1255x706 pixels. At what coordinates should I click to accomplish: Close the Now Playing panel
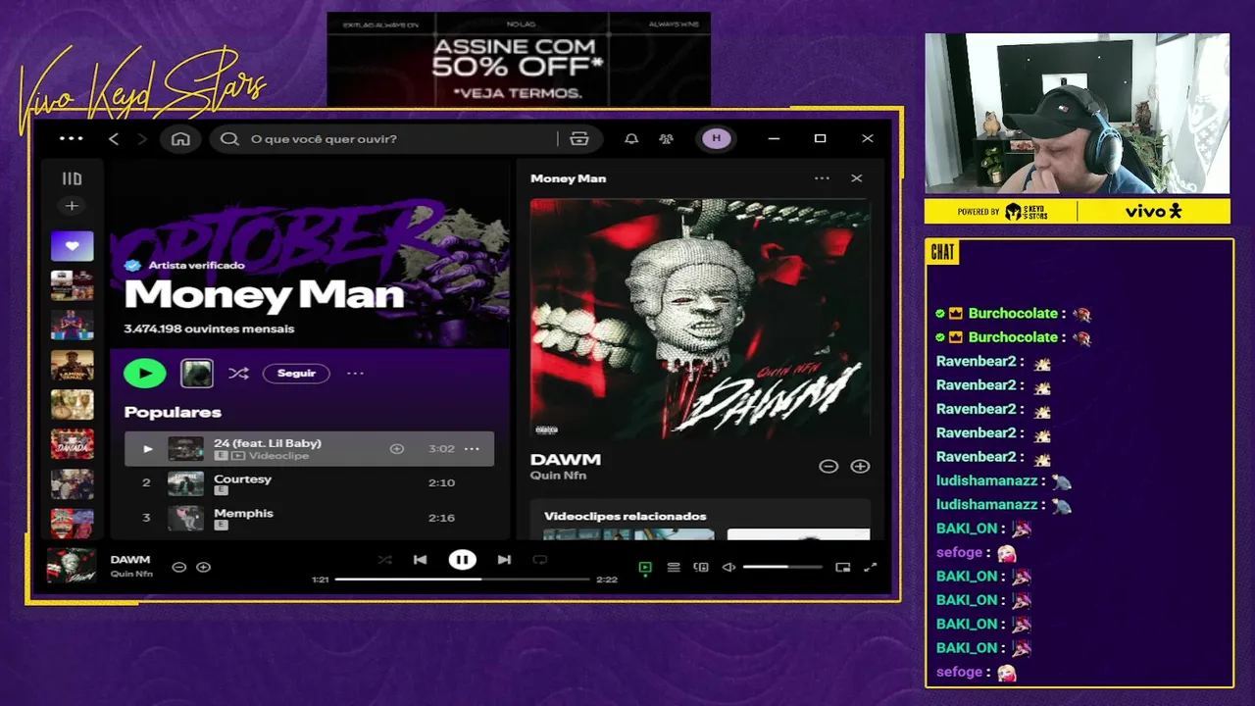[857, 178]
